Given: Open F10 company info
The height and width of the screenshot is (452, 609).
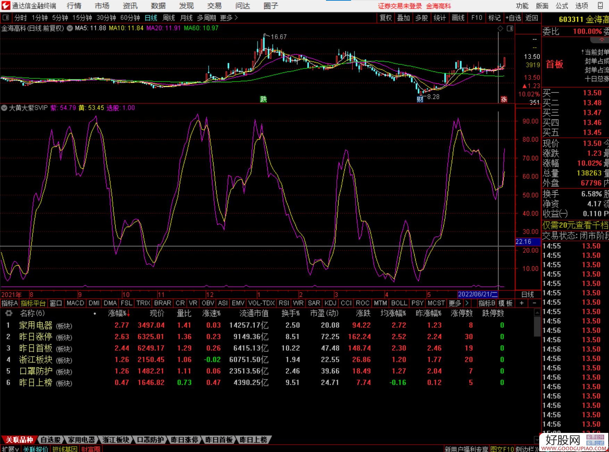Looking at the screenshot, I should pos(476,18).
